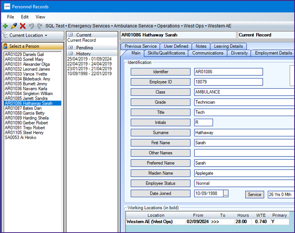The width and height of the screenshot is (295, 233).
Task: Click the Service button
Action: (254, 195)
